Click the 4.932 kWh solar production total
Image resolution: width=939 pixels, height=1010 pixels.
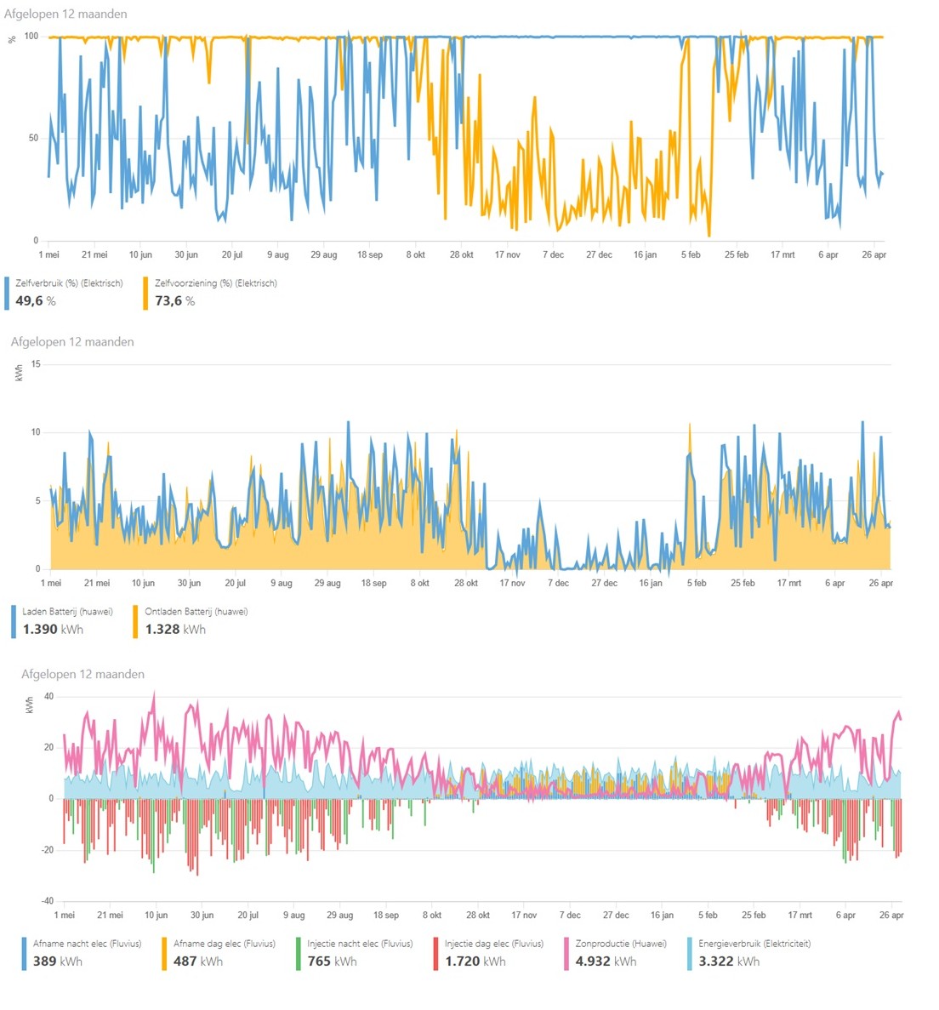point(606,961)
